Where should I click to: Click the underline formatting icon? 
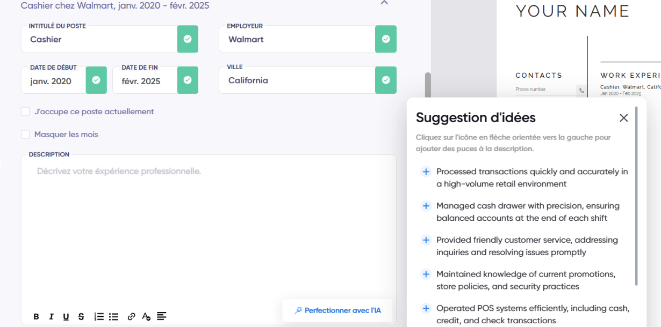[66, 317]
